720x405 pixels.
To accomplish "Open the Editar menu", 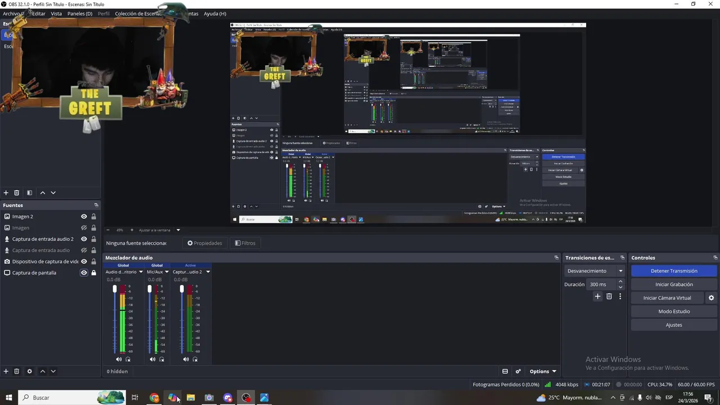I will pyautogui.click(x=38, y=13).
